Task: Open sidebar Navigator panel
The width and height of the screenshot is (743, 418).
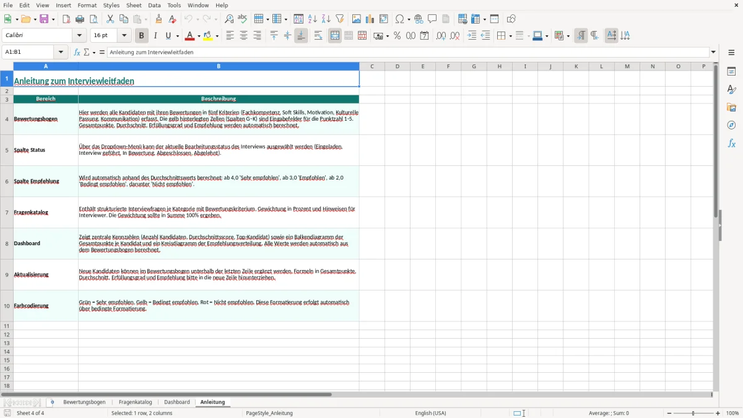Action: pos(731,126)
